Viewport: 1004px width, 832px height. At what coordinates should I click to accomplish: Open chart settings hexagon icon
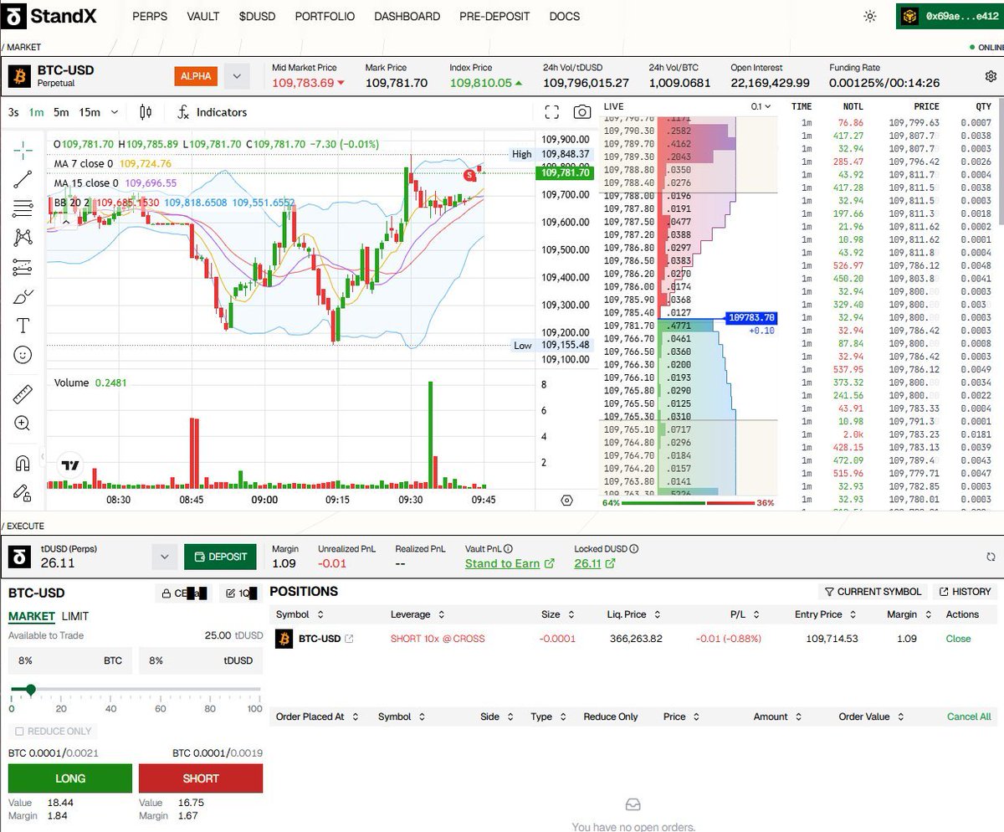point(566,500)
